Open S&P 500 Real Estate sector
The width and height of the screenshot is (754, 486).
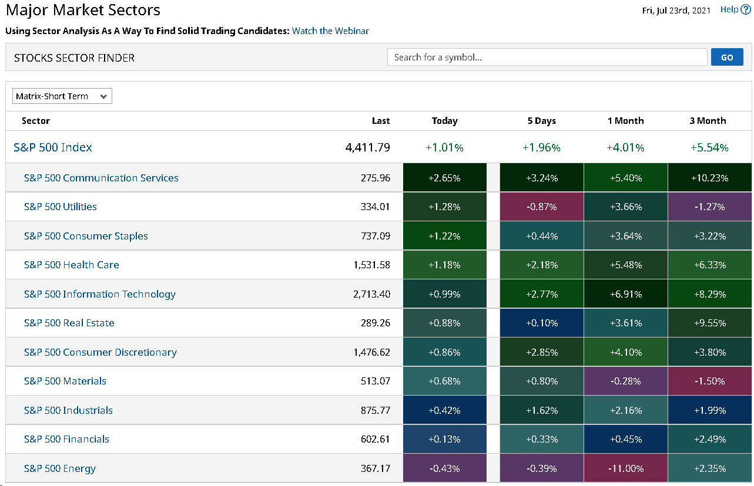pyautogui.click(x=69, y=323)
